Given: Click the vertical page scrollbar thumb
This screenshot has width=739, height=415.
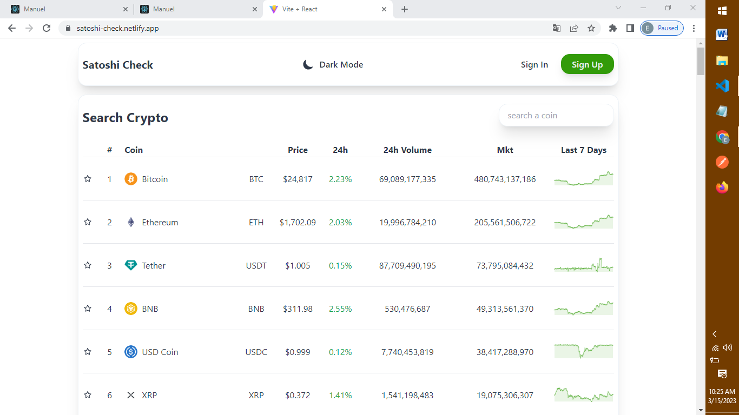Looking at the screenshot, I should coord(701,62).
